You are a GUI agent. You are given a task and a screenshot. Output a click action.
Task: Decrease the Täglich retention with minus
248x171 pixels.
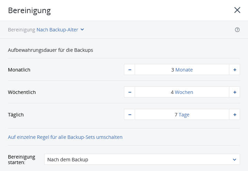(130, 115)
